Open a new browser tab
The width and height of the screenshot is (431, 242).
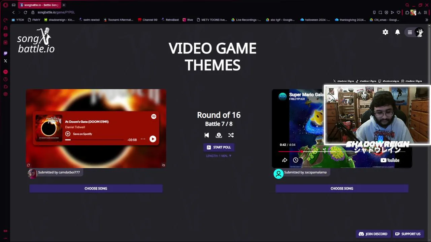pyautogui.click(x=64, y=5)
